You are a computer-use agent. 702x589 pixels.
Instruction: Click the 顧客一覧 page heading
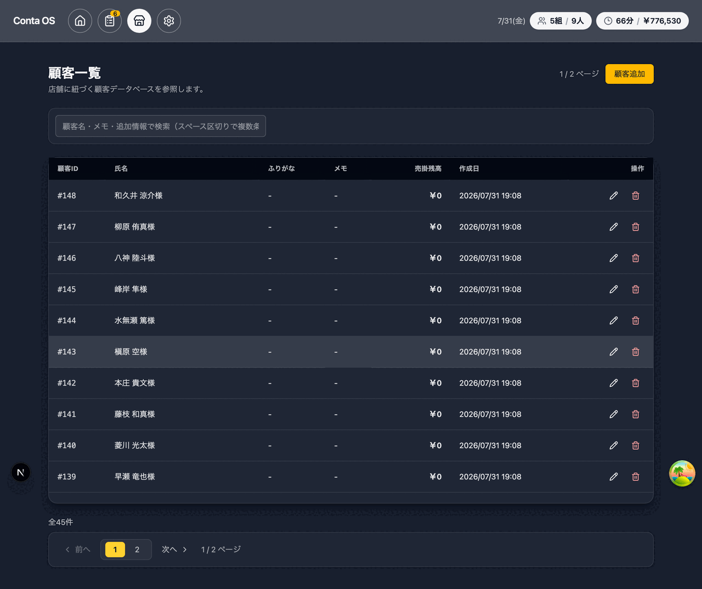tap(75, 73)
